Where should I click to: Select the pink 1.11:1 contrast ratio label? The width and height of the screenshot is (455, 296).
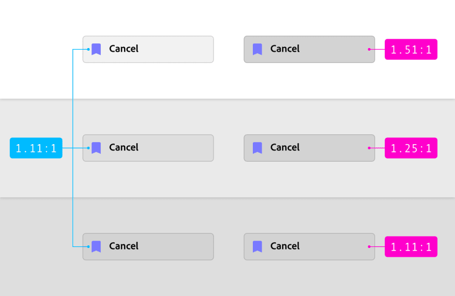pyautogui.click(x=411, y=247)
